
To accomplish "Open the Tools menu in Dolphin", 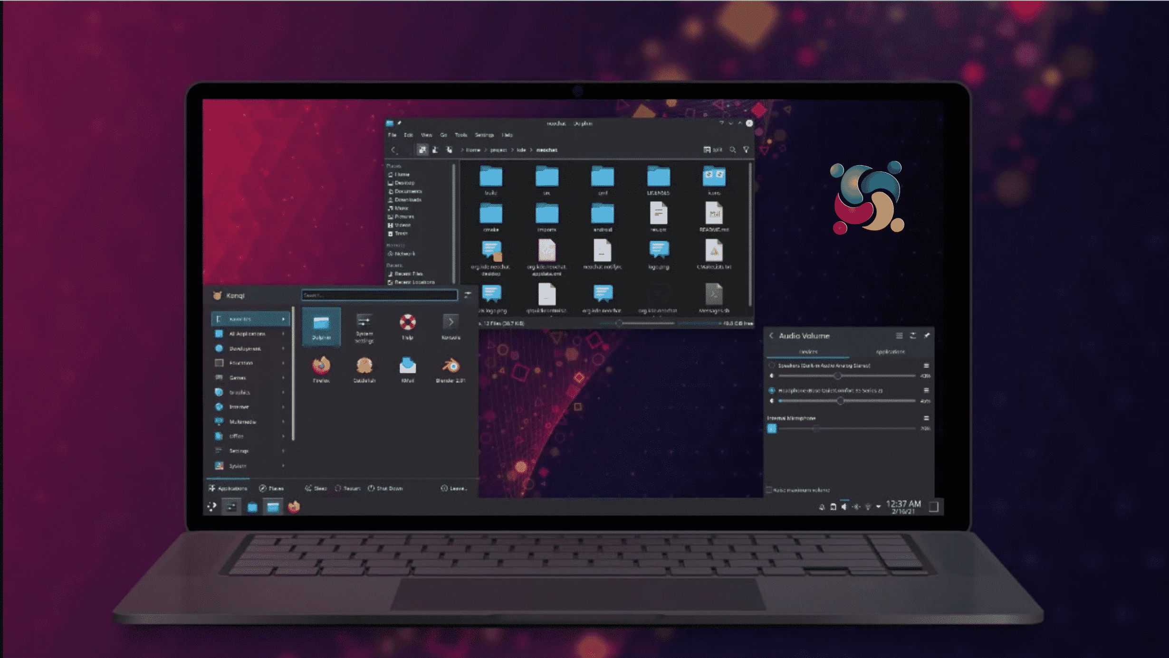I will (461, 135).
